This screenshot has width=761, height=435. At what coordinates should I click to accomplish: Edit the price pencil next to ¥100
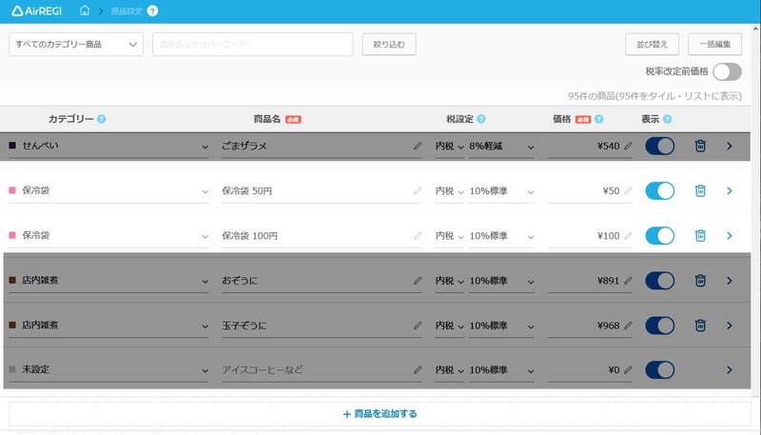(628, 235)
